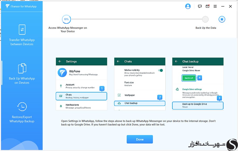Viewport: 238px width, 151px height.
Task: Click the Media visibility toggle in illustration
Action: pos(161,70)
